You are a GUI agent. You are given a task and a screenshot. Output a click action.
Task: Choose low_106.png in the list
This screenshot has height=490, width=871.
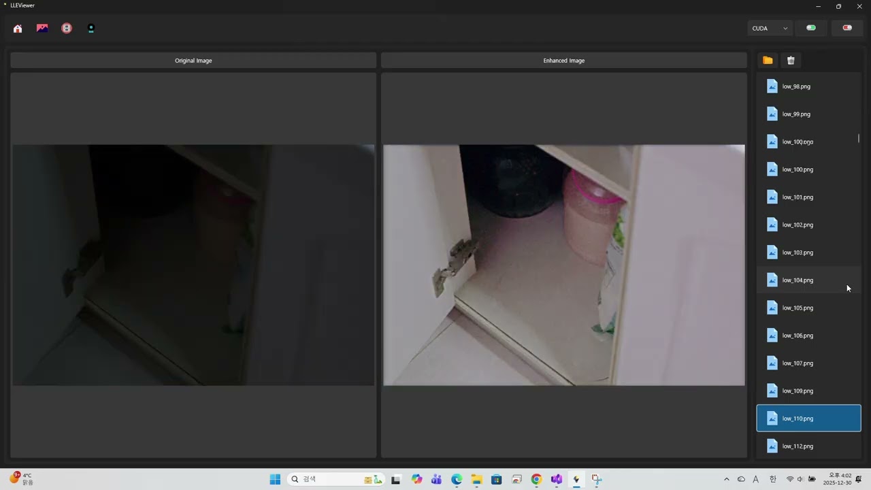coord(808,336)
